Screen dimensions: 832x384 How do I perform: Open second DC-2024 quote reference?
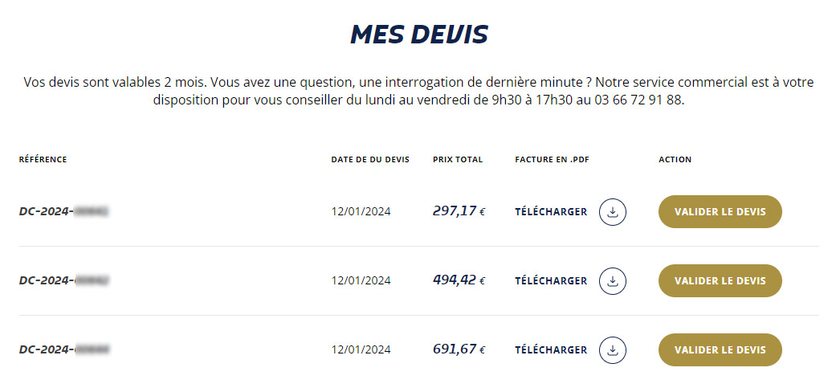tap(64, 280)
